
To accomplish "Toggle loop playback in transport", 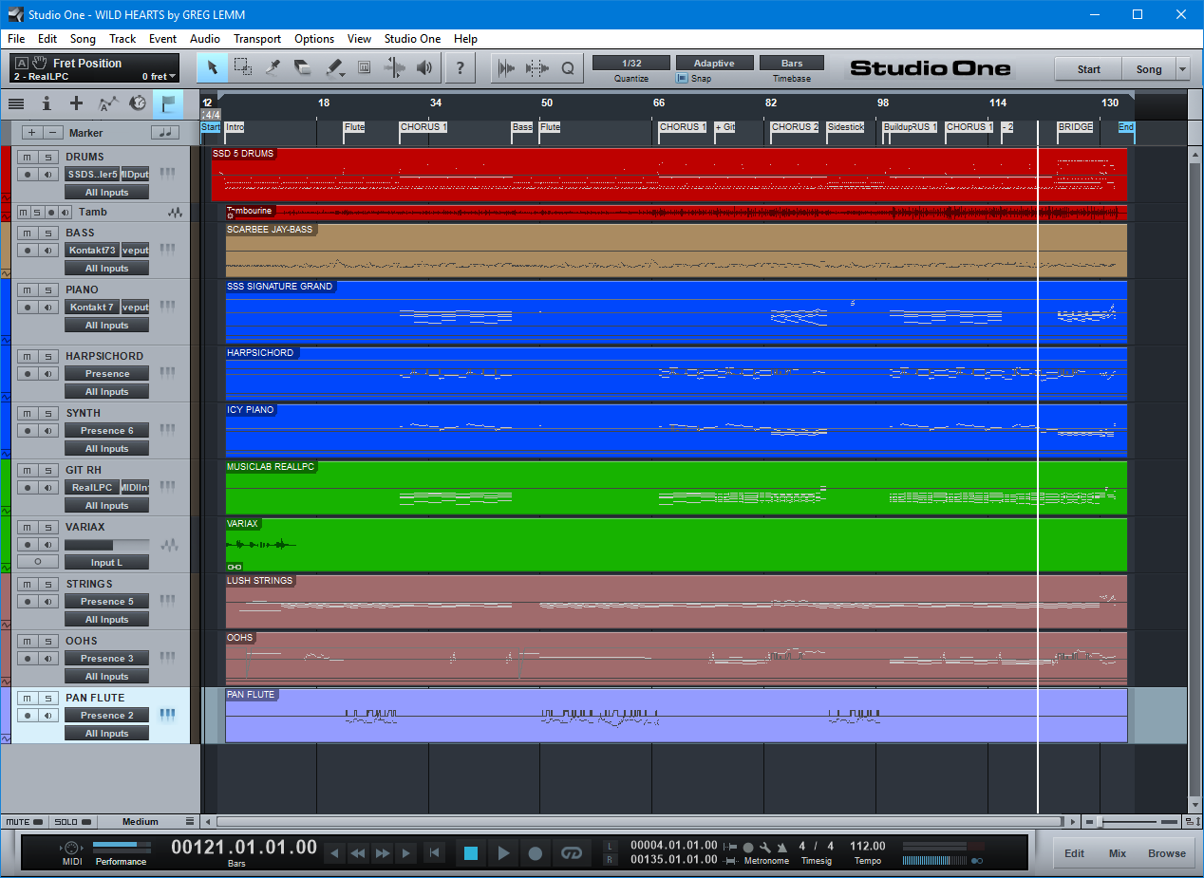I will 571,853.
